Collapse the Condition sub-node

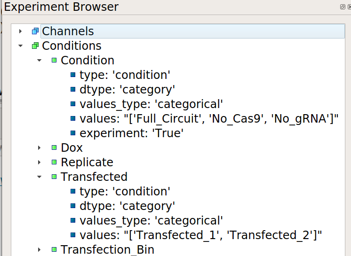coord(39,60)
